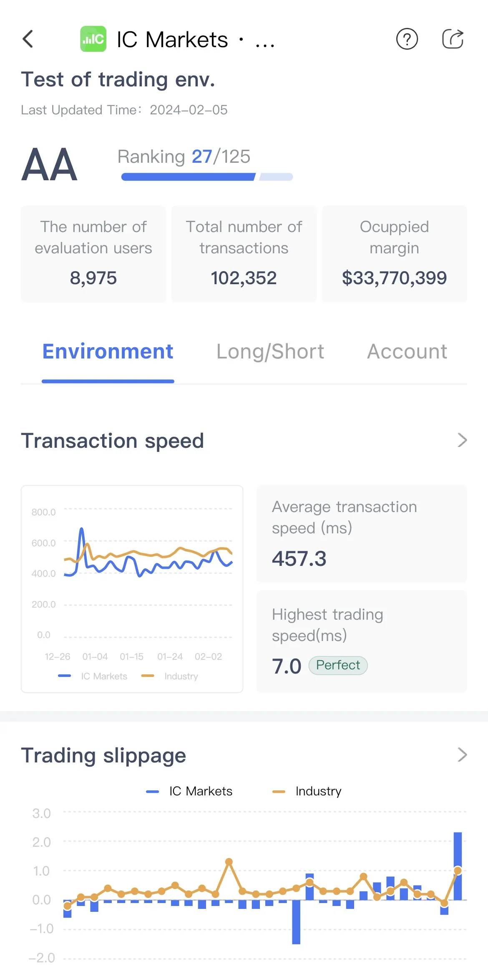Tap the Last Updated Time 2024-02-05 text

click(x=124, y=110)
